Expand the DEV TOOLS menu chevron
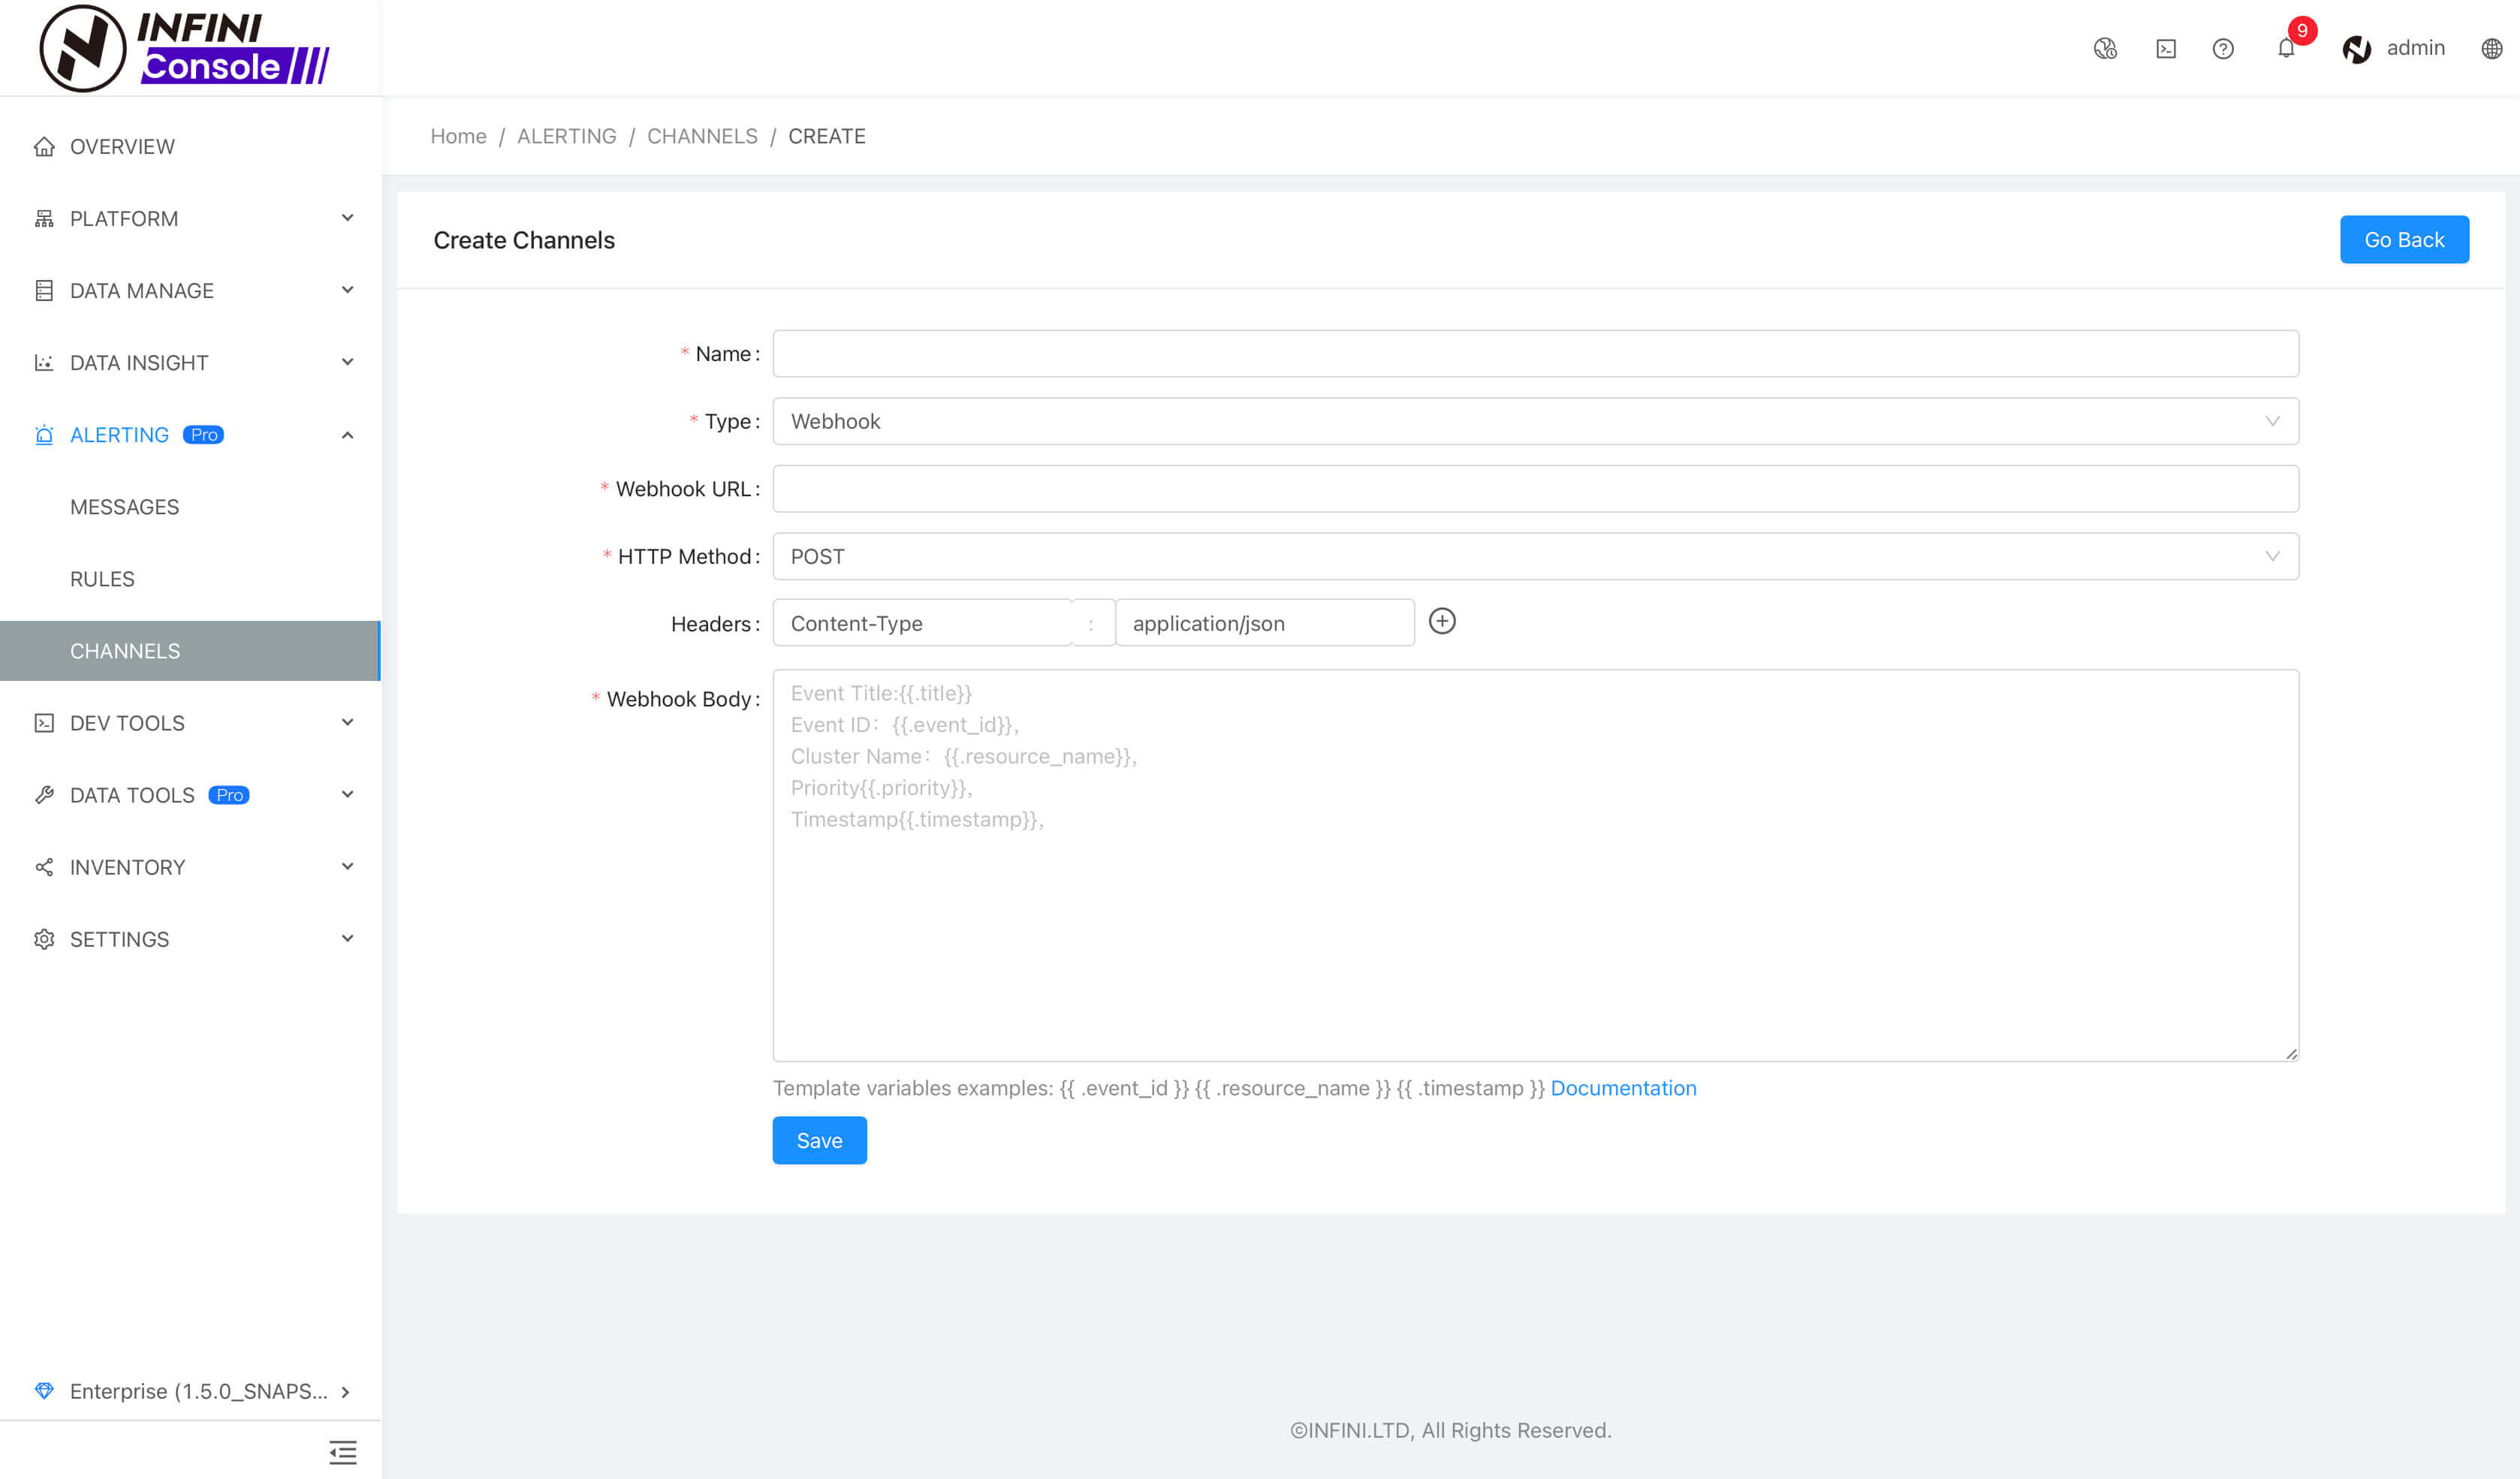Image resolution: width=2520 pixels, height=1479 pixels. 347,722
